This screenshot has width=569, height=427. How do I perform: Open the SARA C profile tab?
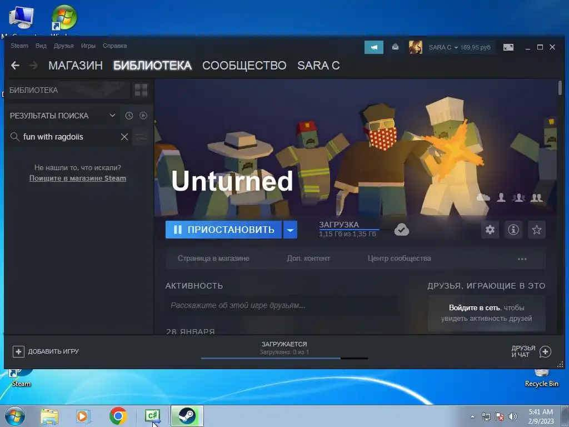tap(318, 66)
